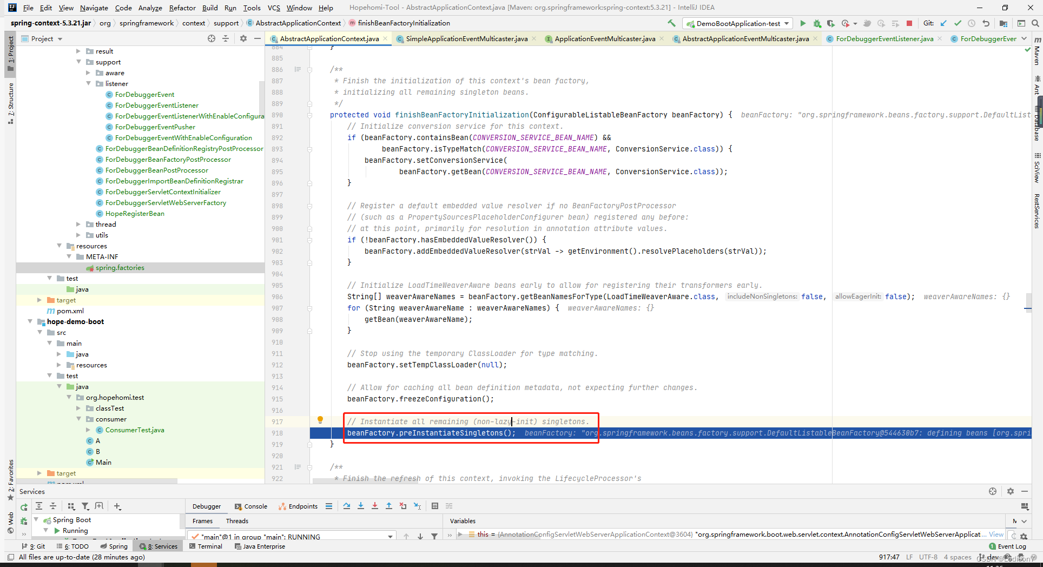
Task: Collapse the Spring Boot services node
Action: [x=36, y=519]
